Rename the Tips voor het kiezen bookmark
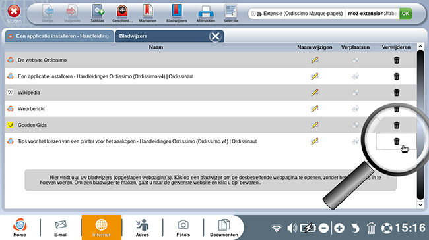This screenshot has width=429, height=240. click(315, 141)
